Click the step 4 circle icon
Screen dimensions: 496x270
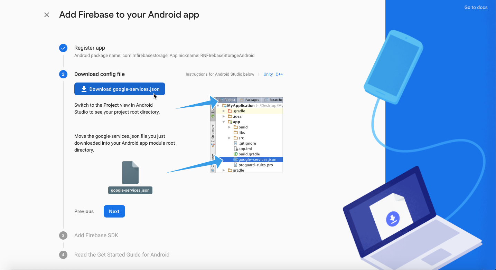[63, 255]
